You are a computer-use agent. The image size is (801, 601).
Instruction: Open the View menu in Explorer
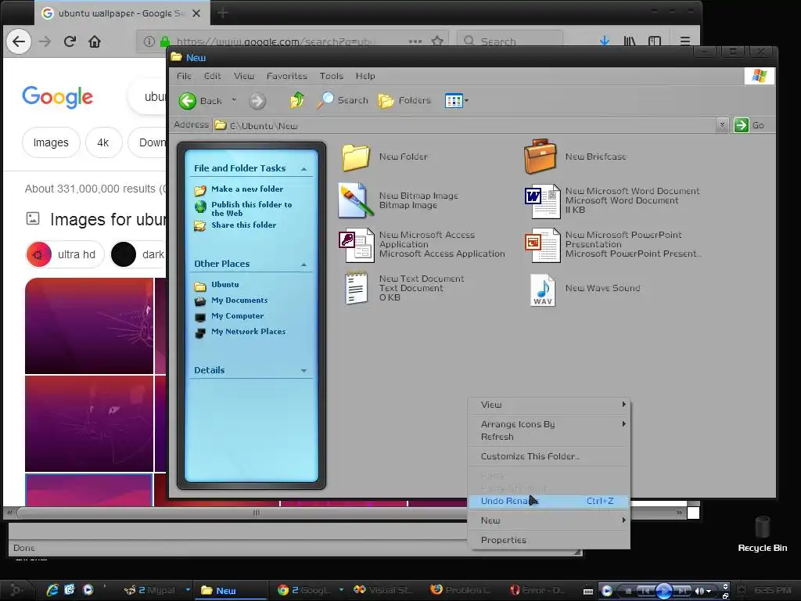click(244, 76)
